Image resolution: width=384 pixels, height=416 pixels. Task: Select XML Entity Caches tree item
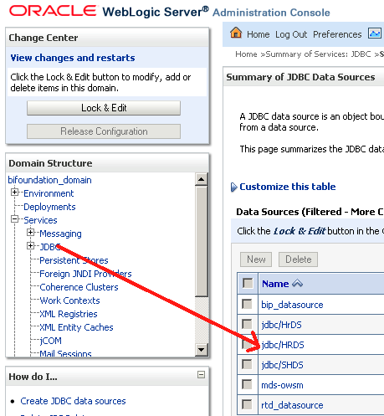pyautogui.click(x=76, y=327)
